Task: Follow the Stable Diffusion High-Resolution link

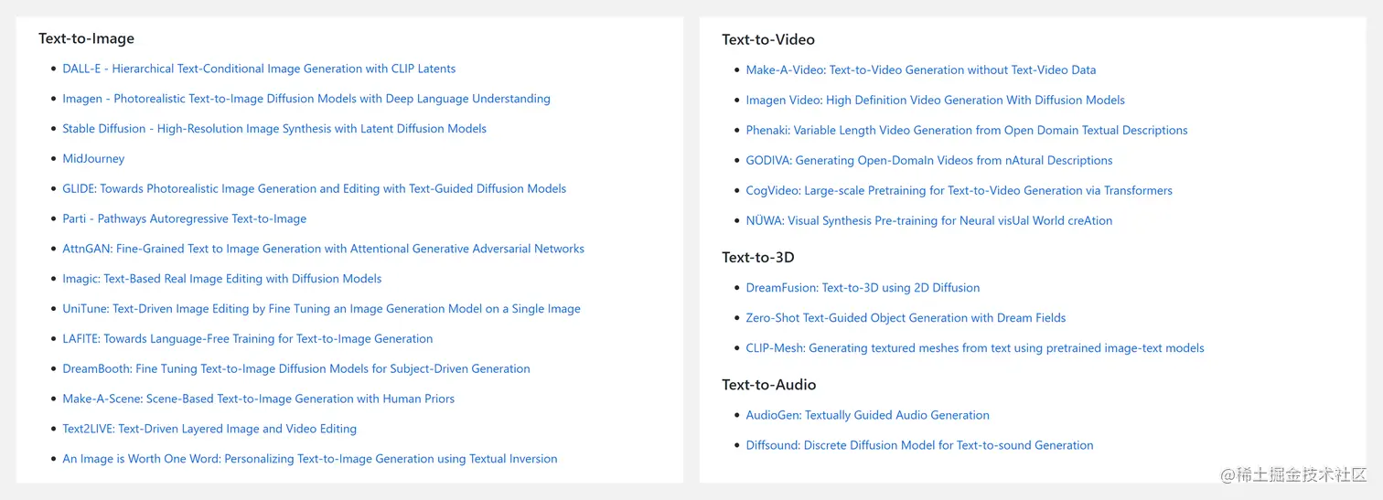Action: pyautogui.click(x=274, y=129)
